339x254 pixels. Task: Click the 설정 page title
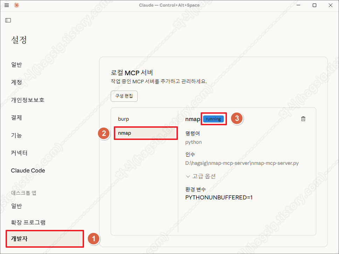click(x=19, y=40)
